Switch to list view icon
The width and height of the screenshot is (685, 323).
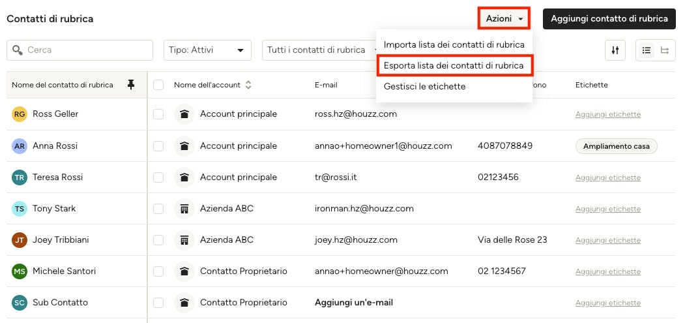(x=647, y=50)
